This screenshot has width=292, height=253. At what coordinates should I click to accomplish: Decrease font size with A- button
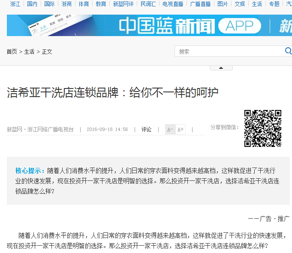[170, 129]
